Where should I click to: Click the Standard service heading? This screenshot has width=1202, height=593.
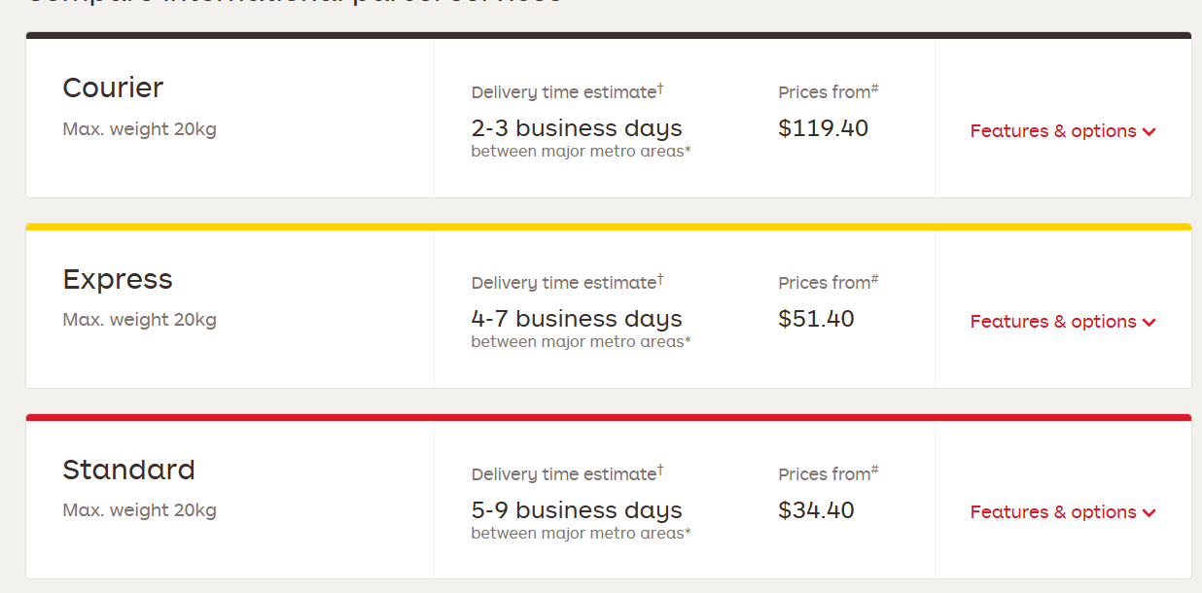[x=128, y=471]
